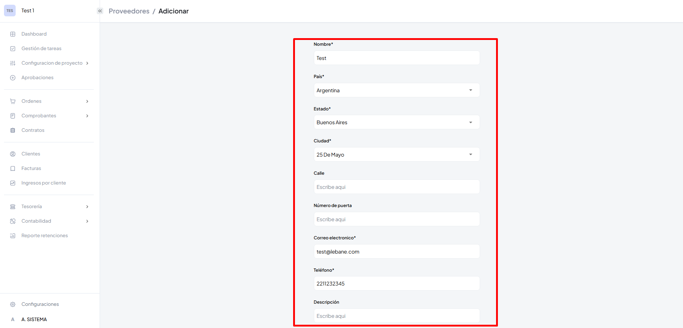Viewport: 683px width, 328px height.
Task: Open the País dropdown showing Argentina
Action: [396, 90]
